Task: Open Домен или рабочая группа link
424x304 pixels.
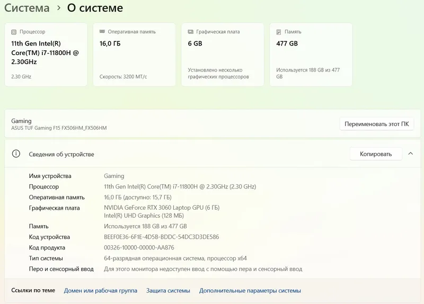Action: point(100,290)
